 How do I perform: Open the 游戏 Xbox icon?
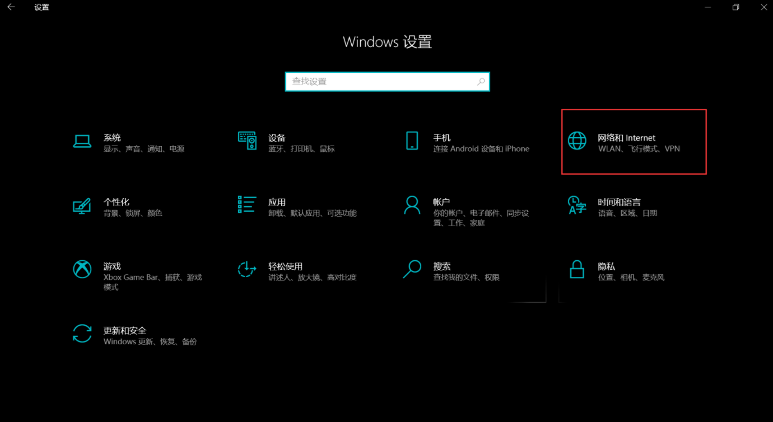click(x=82, y=269)
